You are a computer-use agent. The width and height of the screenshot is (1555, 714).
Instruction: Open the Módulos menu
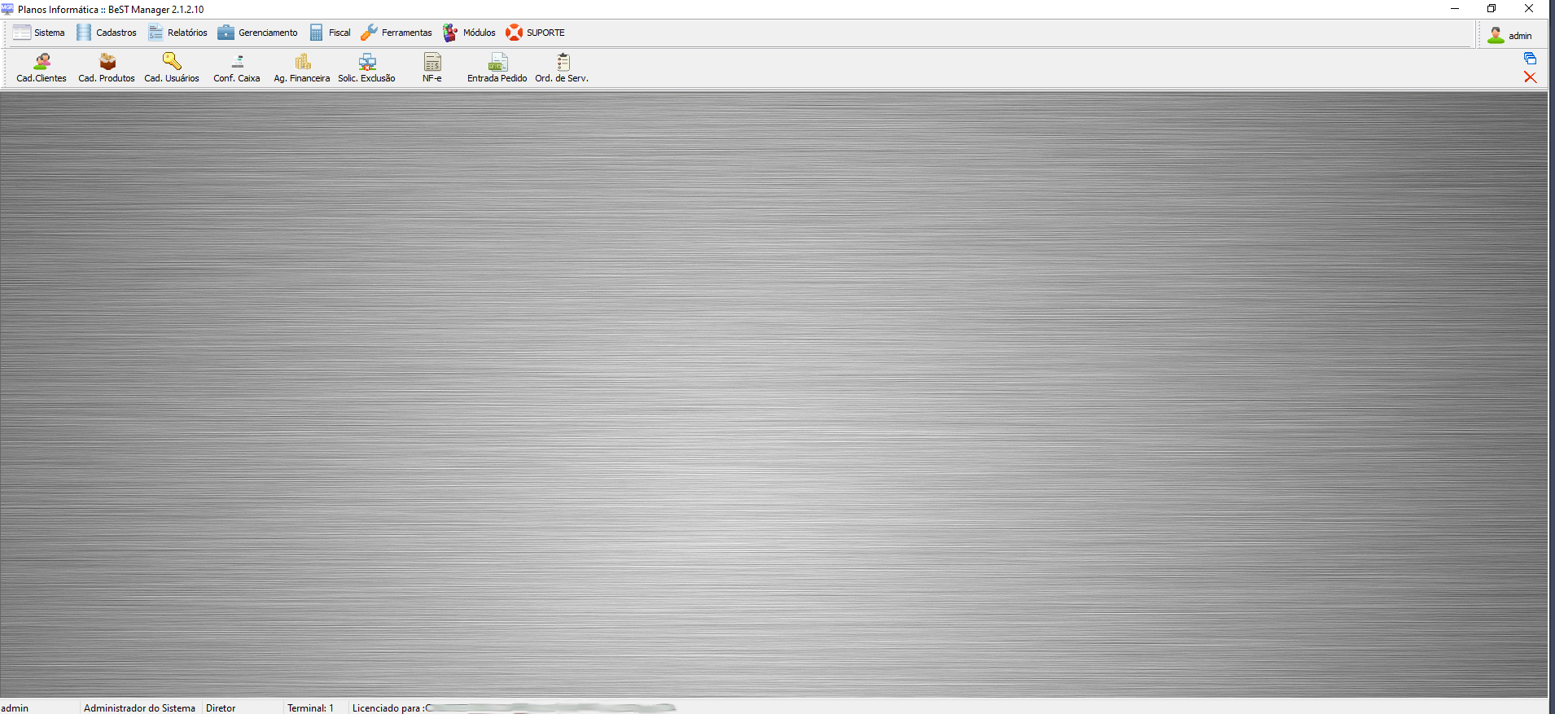[470, 33]
